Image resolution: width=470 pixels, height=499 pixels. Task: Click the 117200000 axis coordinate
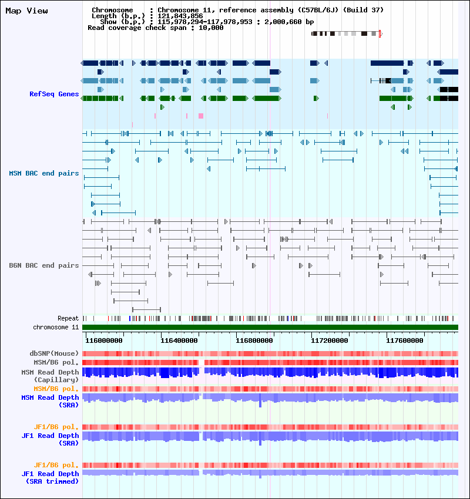coord(329,340)
